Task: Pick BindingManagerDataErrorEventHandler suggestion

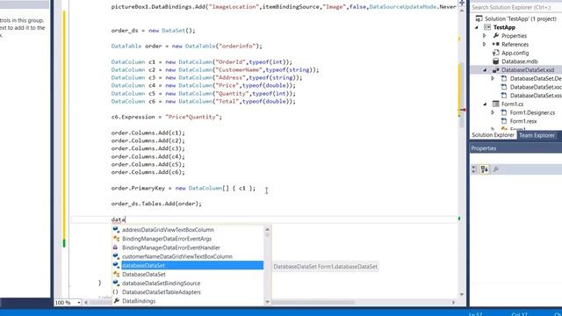Action: point(171,248)
